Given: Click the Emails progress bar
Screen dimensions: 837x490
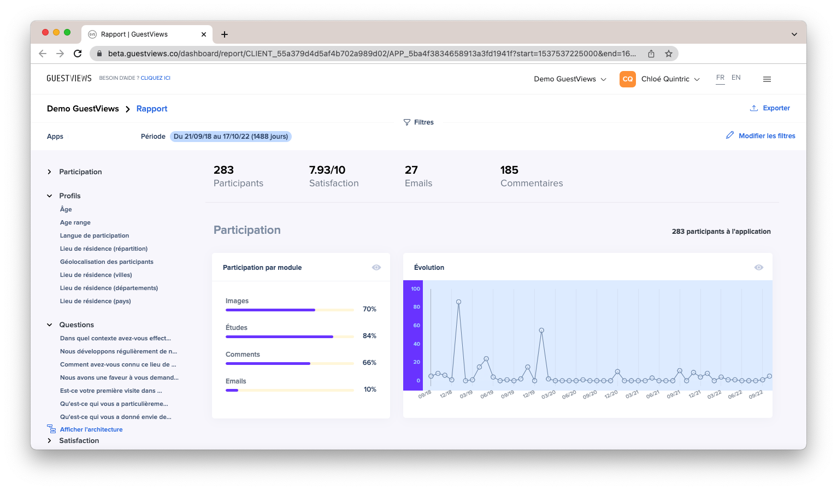Looking at the screenshot, I should point(290,390).
